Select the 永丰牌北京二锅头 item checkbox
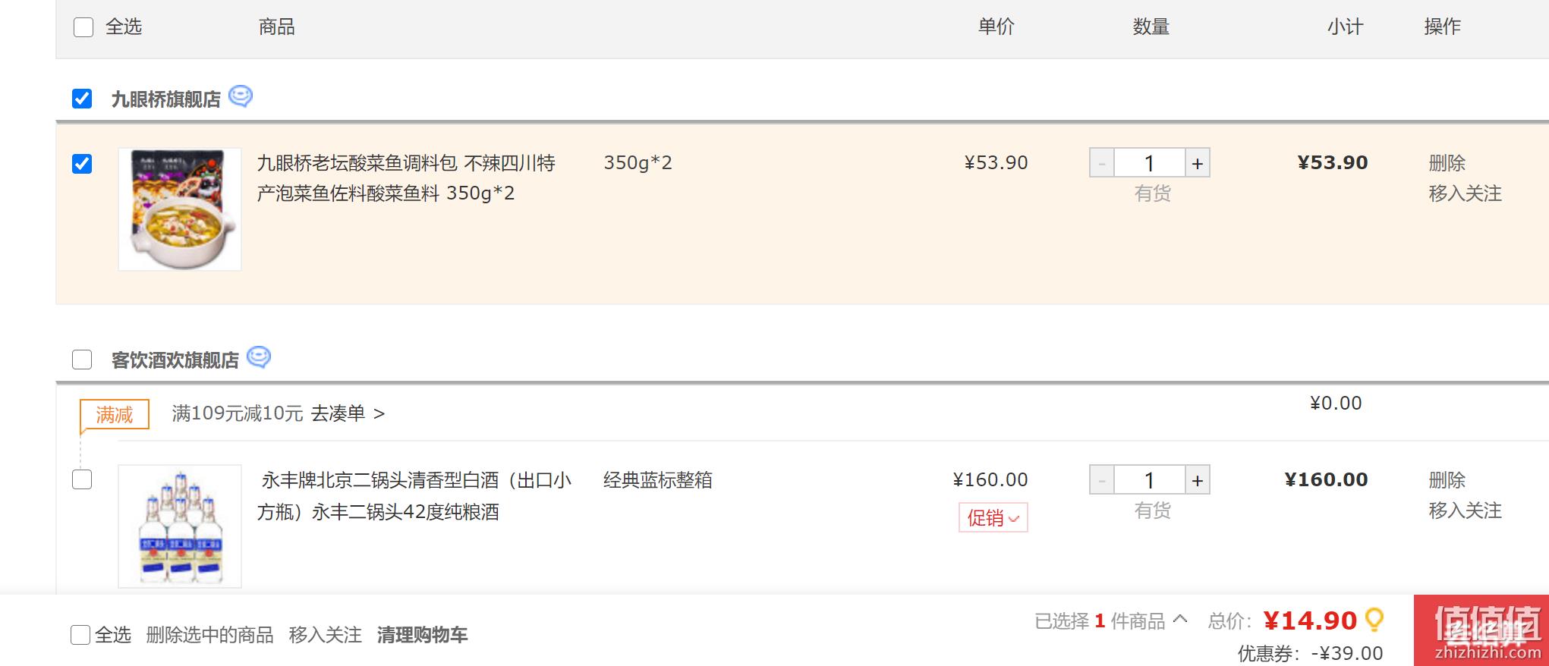Image resolution: width=1549 pixels, height=666 pixels. click(x=82, y=479)
